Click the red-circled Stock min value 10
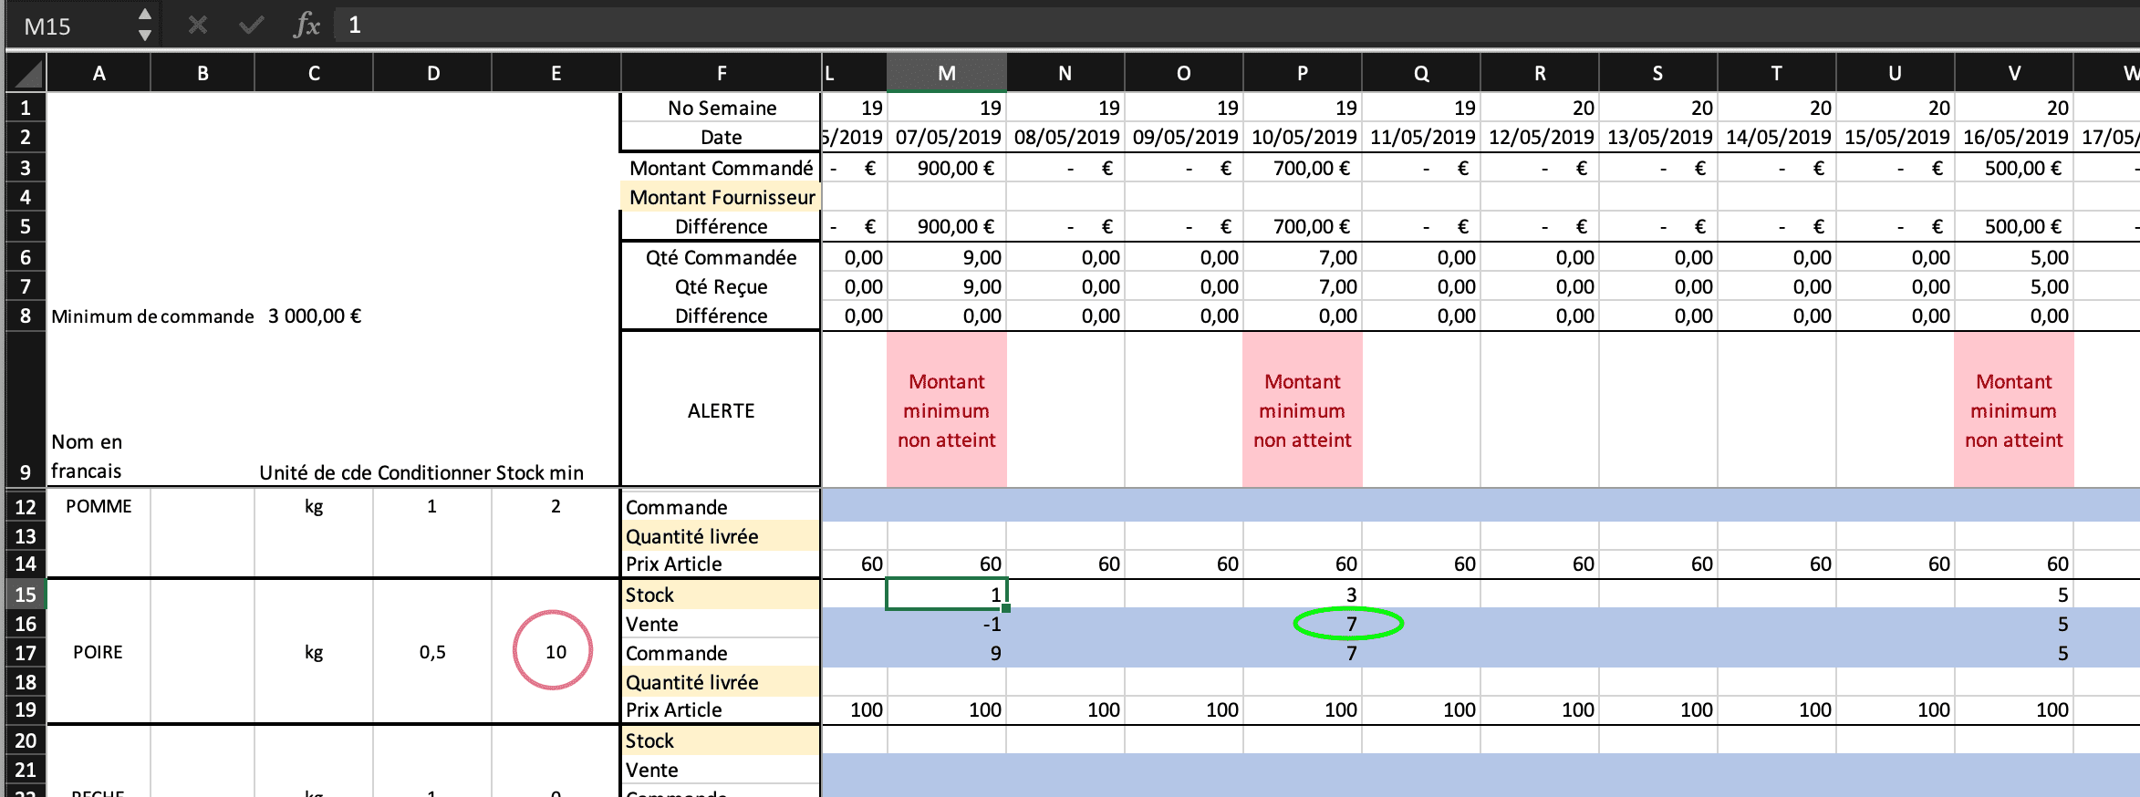This screenshot has width=2140, height=797. click(556, 652)
